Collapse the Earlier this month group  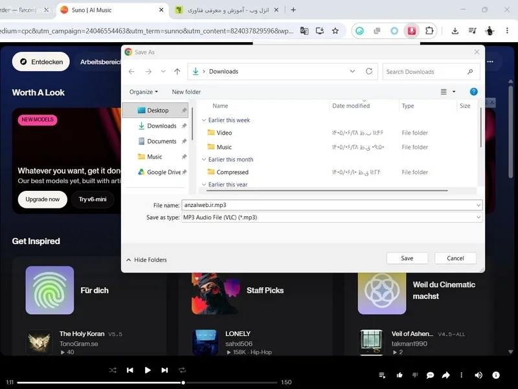coord(204,159)
